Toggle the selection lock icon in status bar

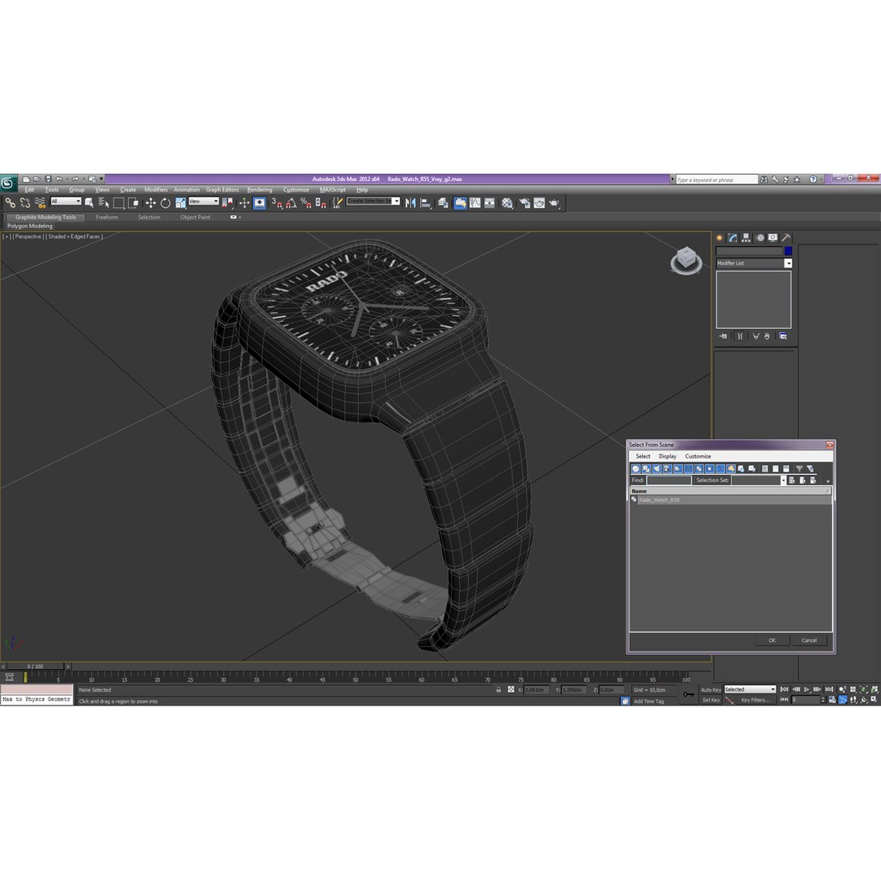point(498,689)
